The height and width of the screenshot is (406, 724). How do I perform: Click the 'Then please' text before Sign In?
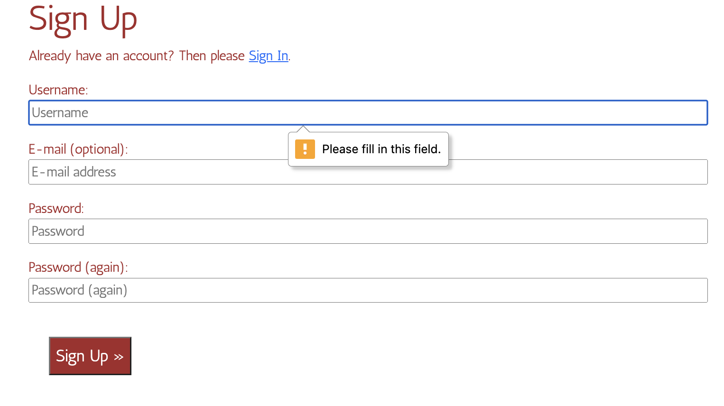pyautogui.click(x=212, y=56)
